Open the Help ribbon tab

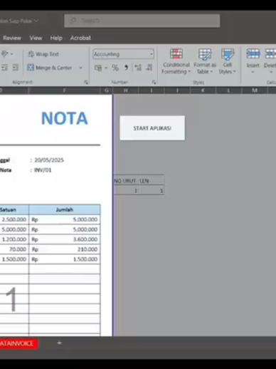[56, 38]
